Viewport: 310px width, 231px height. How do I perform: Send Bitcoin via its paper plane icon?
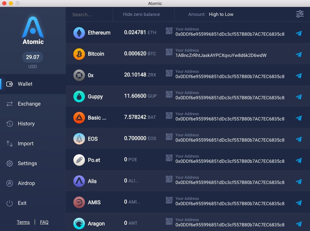(299, 55)
